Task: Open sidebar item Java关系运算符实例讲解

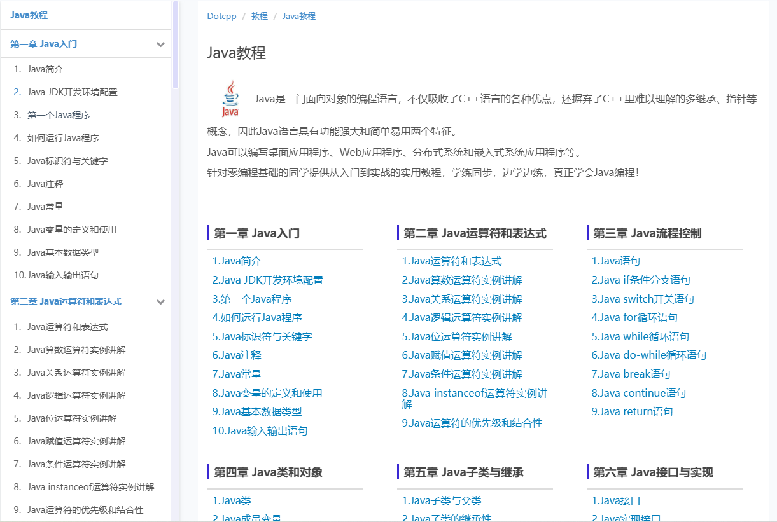Action: click(x=76, y=373)
